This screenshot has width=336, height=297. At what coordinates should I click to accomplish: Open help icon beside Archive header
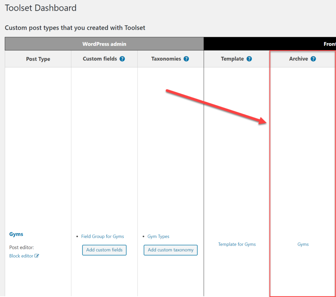click(313, 59)
